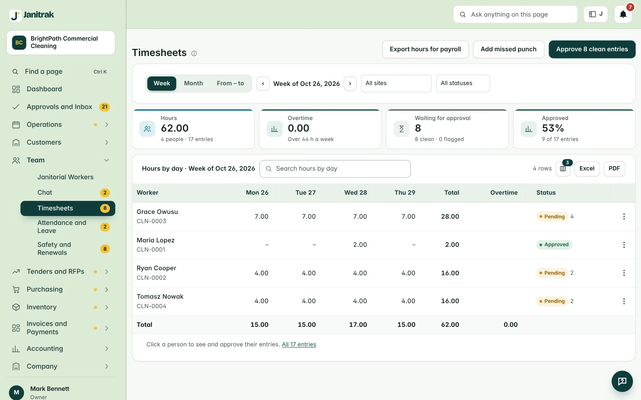Screen dimensions: 641x400
Task: Open Dashboard from the sidebar
Action: point(61,89)
